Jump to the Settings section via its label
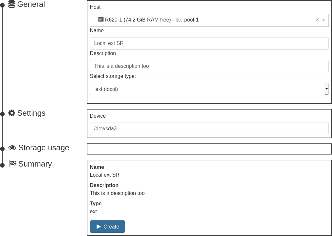This screenshot has height=236, width=332. 31,113
